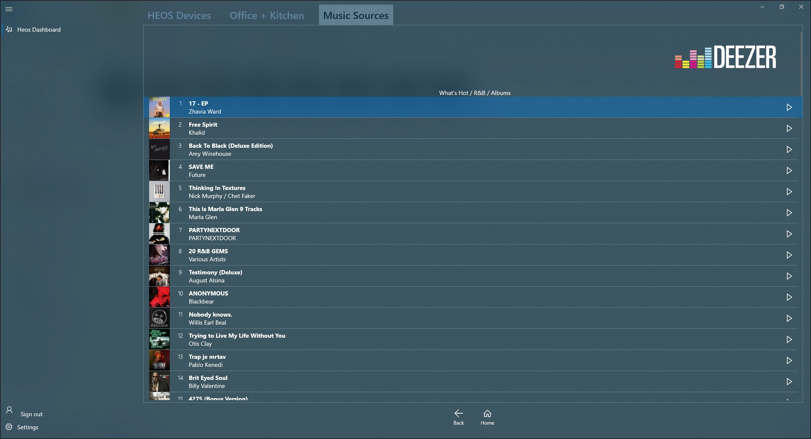Click the Nobody knows. album cover
Viewport: 811px width, 439px height.
(x=159, y=318)
